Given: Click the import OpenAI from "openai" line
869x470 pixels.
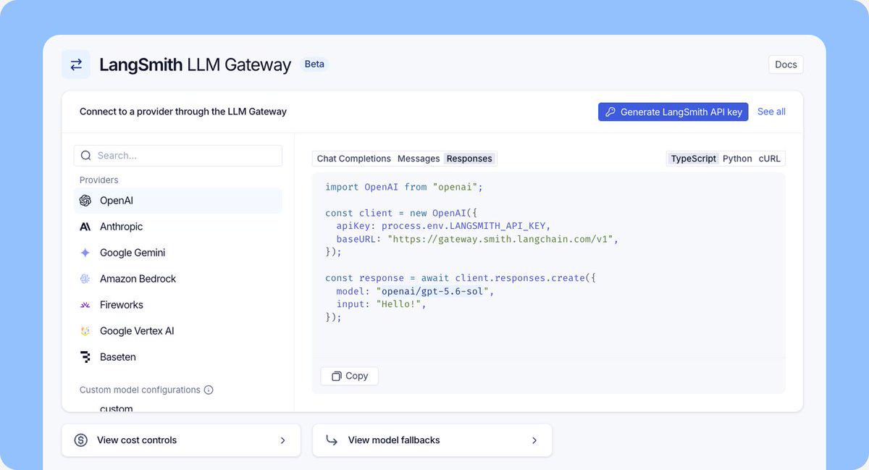Looking at the screenshot, I should tap(404, 187).
